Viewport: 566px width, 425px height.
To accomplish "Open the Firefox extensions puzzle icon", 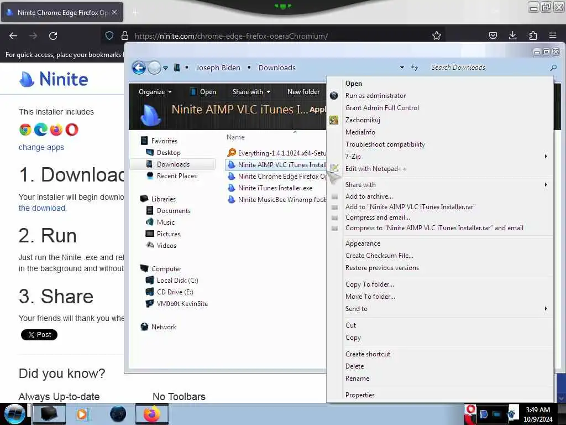I will 533,35.
